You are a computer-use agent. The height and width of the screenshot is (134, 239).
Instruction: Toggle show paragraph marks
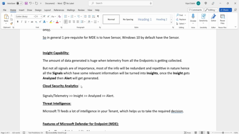tap(98, 16)
